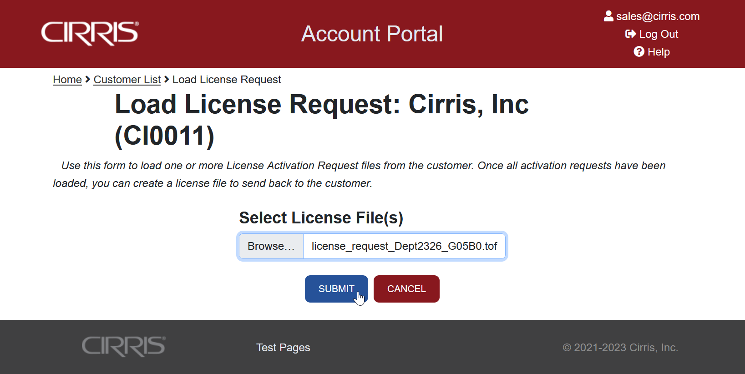Open the sales@cirris.com account link
The height and width of the screenshot is (374, 745).
658,16
